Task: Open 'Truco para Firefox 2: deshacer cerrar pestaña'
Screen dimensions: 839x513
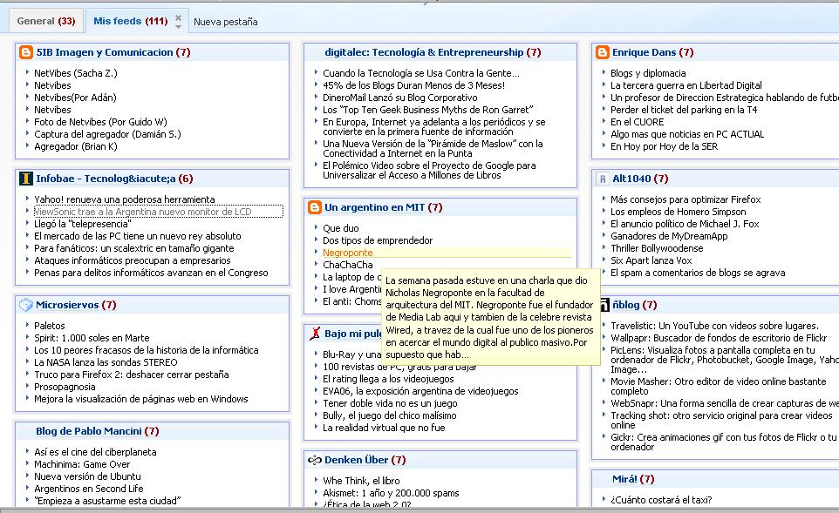Action: [x=132, y=375]
